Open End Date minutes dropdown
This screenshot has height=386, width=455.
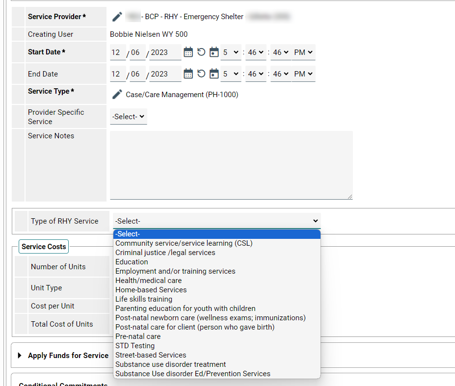pyautogui.click(x=256, y=74)
